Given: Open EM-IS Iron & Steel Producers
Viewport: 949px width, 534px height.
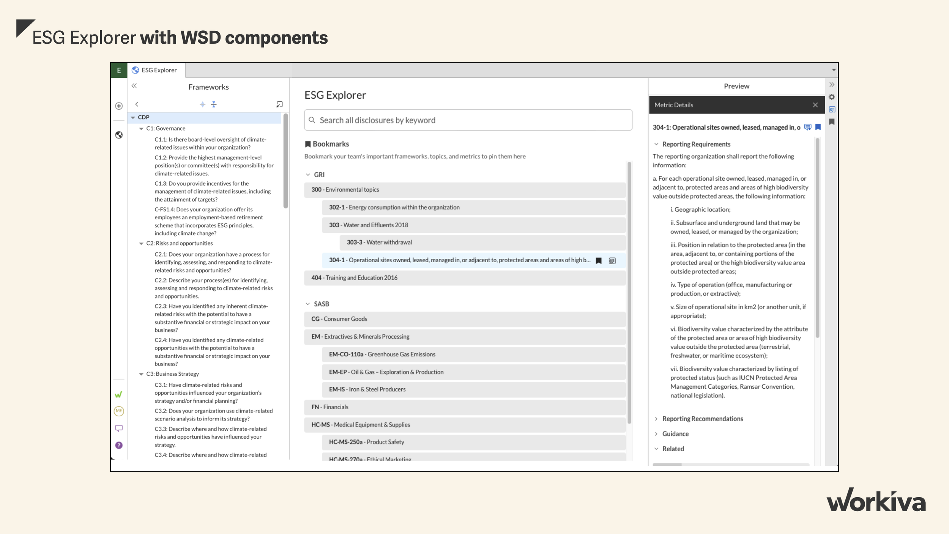Looking at the screenshot, I should [x=474, y=389].
